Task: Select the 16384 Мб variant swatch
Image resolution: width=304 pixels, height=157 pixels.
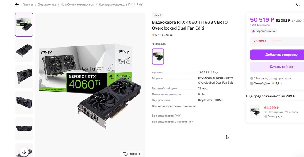Action: coord(158,57)
